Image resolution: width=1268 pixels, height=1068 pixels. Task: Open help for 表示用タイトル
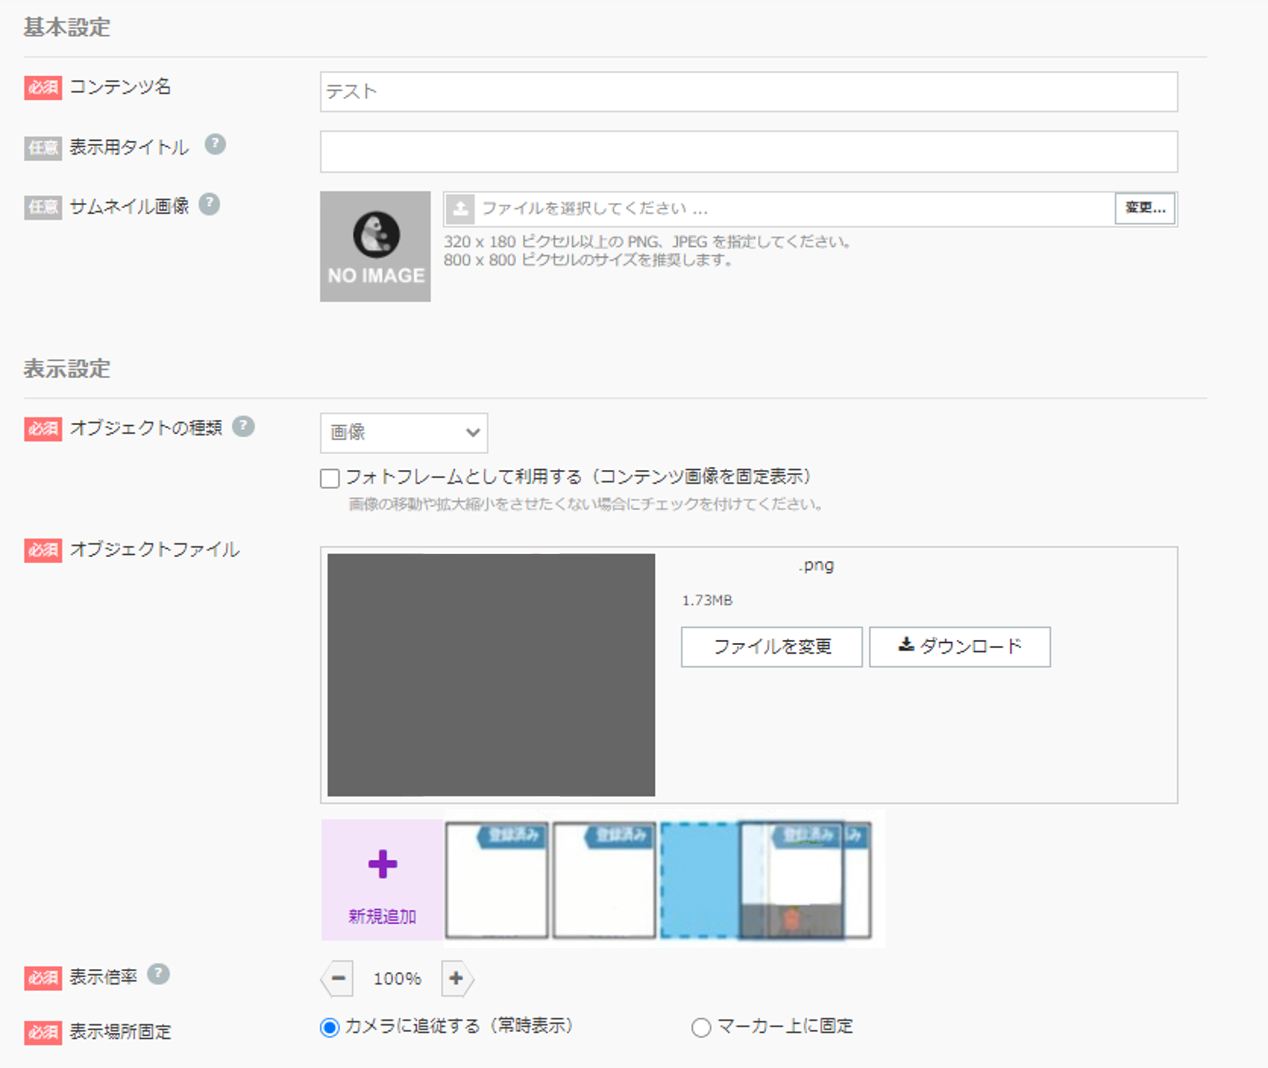[215, 145]
